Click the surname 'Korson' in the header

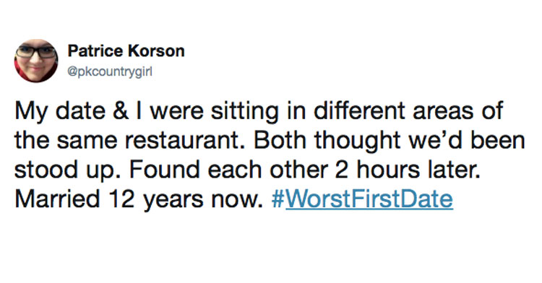point(156,51)
